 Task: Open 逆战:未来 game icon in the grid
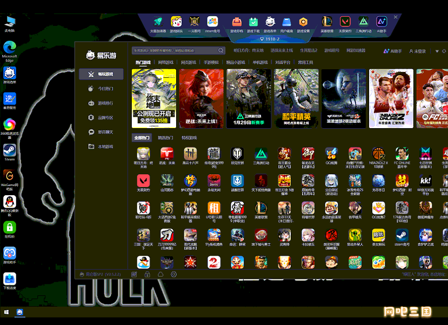(167, 154)
